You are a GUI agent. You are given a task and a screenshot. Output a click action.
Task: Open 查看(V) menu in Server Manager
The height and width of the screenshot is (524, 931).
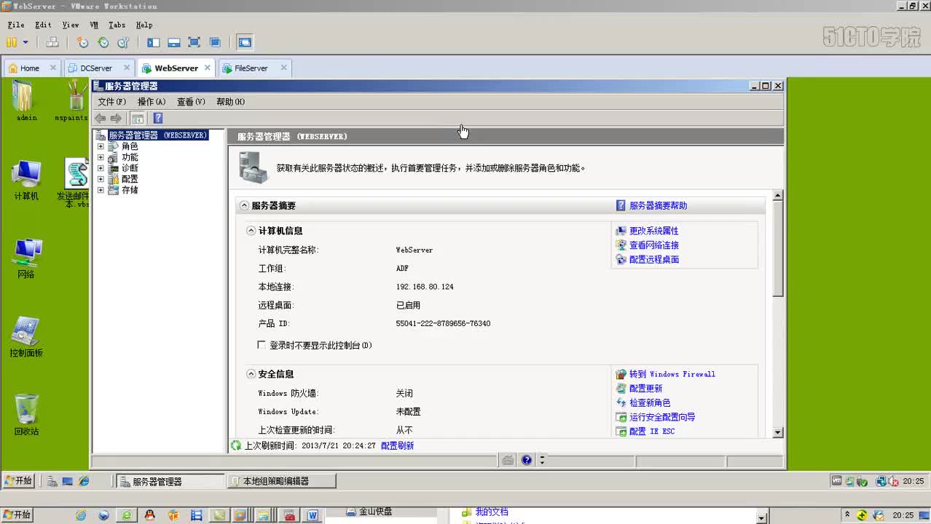[191, 102]
